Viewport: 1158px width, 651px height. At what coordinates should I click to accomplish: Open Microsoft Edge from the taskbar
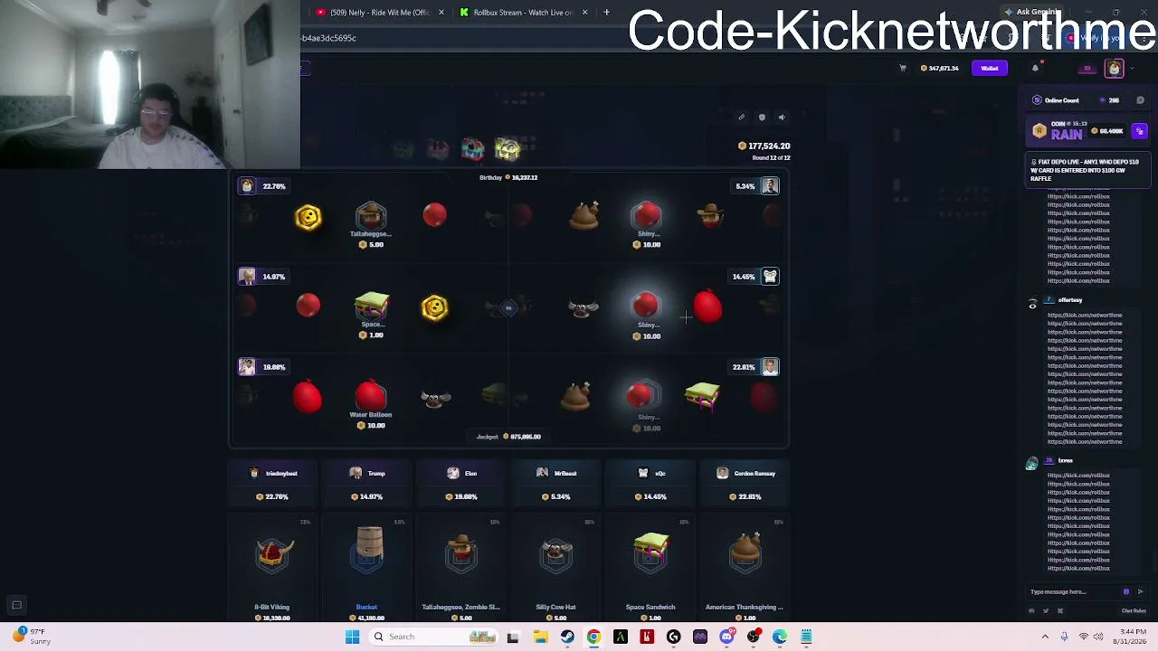780,637
